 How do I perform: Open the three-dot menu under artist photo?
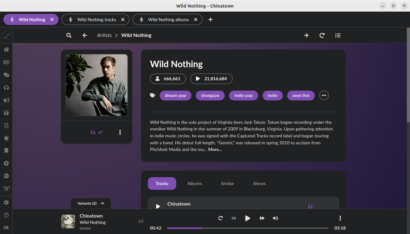click(x=120, y=132)
